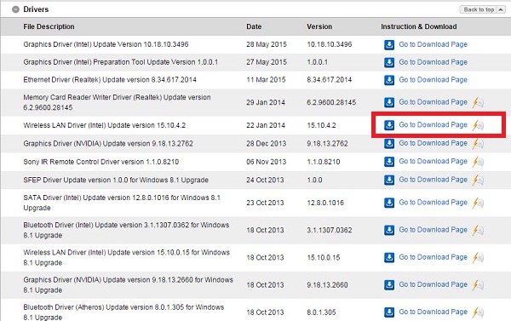Screen dimensions: 511x321
Task: Click lightning icon for Wireless LAN Driver 15.10.4.2
Action: coord(478,125)
